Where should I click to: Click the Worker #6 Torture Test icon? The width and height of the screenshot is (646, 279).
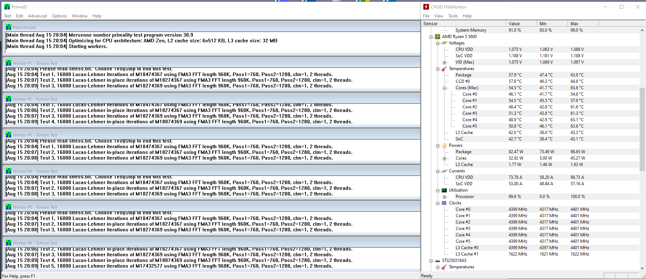click(x=9, y=243)
